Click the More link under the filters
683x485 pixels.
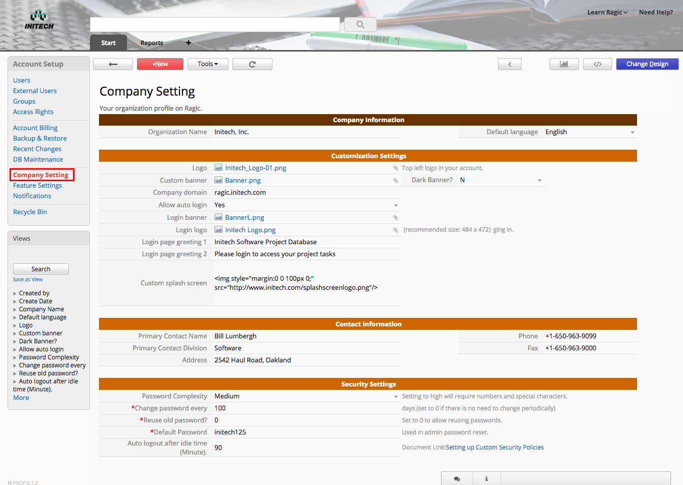pyautogui.click(x=21, y=398)
